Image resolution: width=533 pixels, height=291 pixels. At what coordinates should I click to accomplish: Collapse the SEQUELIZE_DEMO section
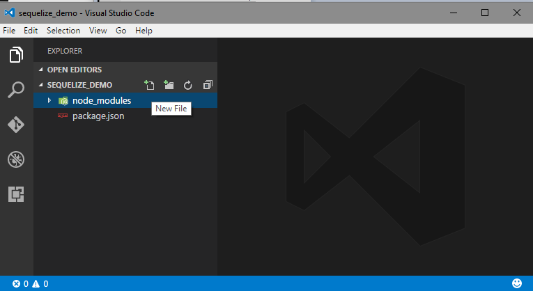click(x=41, y=85)
